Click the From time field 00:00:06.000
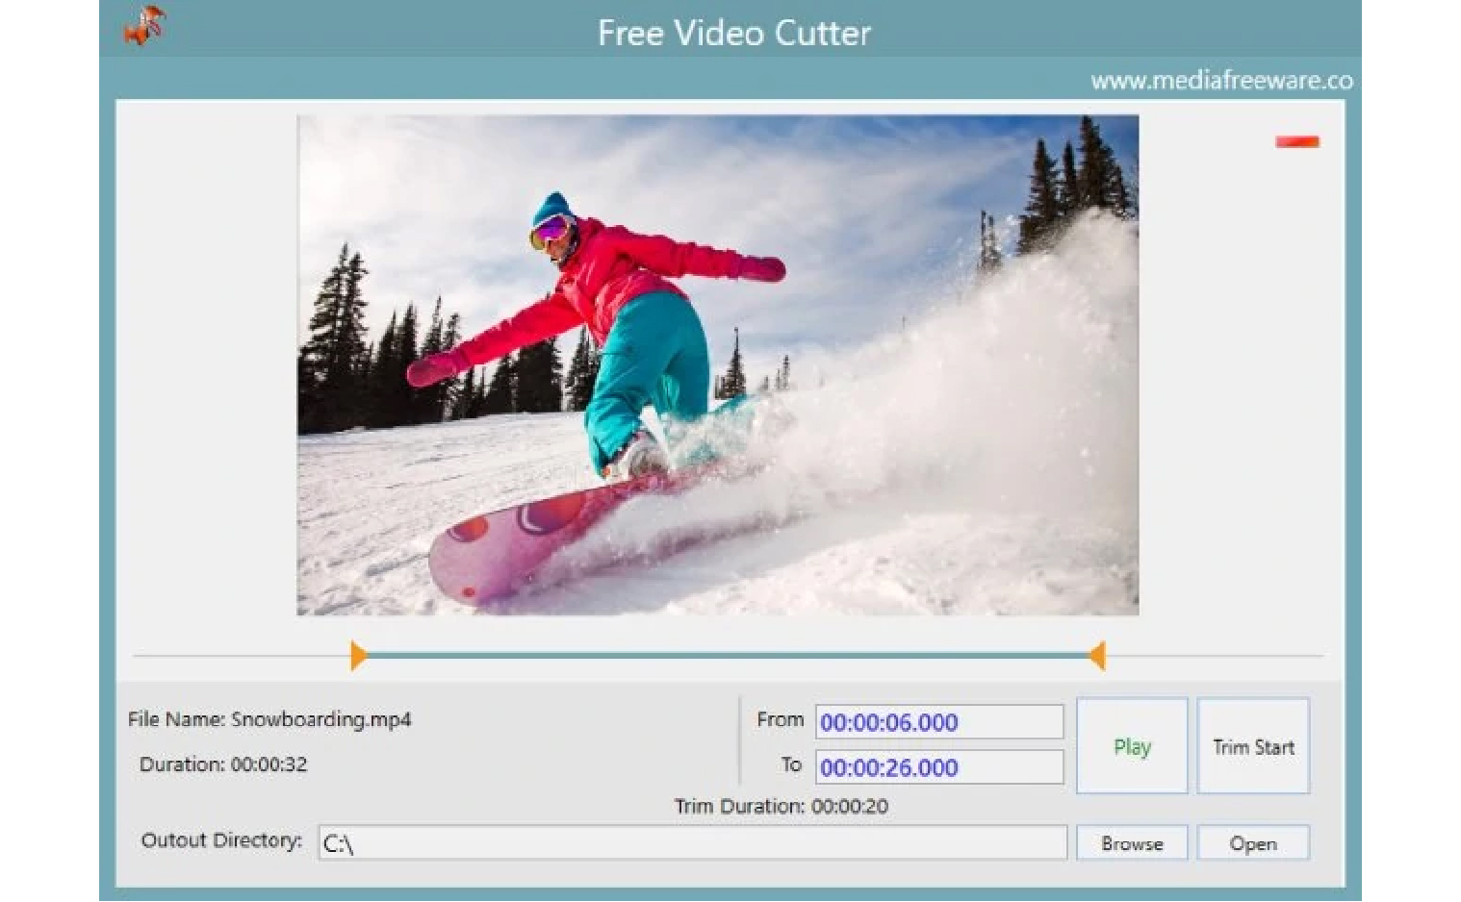 pyautogui.click(x=939, y=722)
